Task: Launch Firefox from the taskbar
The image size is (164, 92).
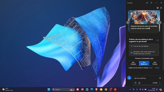Action: click(82, 89)
